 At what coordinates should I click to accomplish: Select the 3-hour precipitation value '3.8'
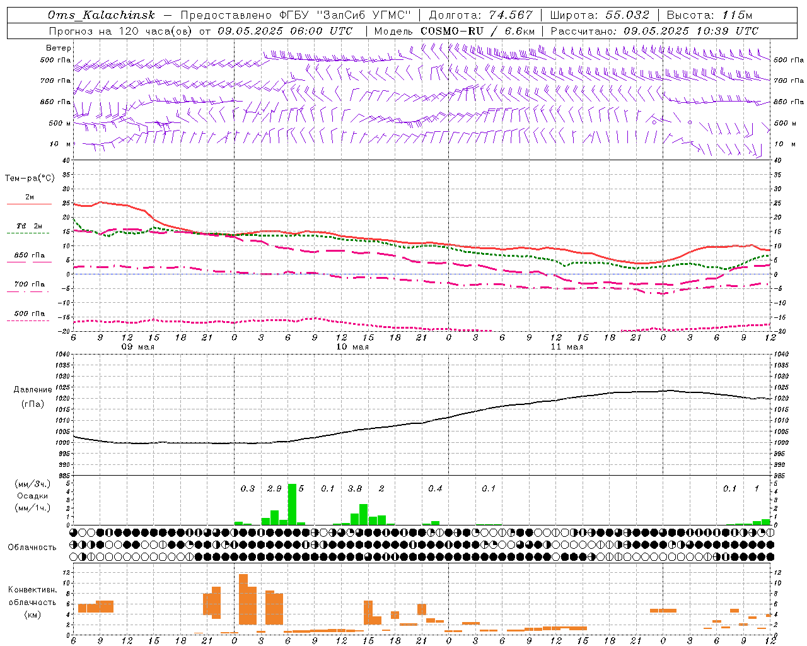click(355, 489)
